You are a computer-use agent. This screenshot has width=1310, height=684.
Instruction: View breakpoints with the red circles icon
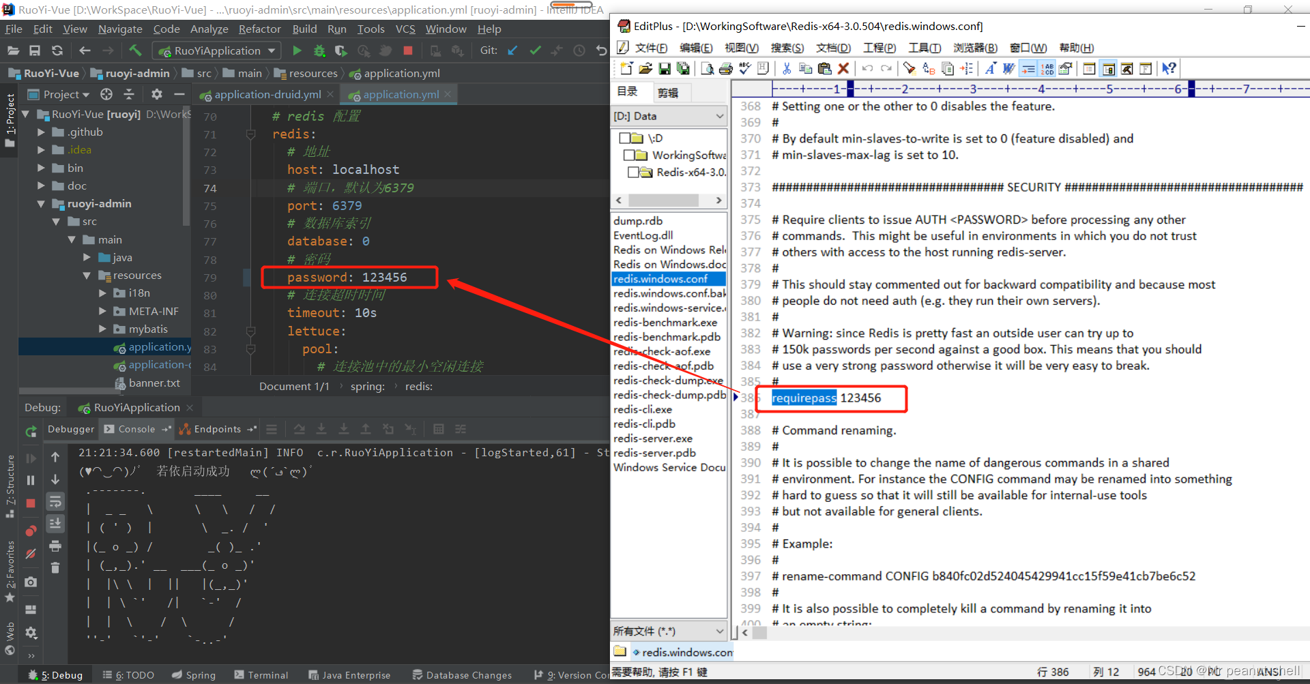[31, 531]
